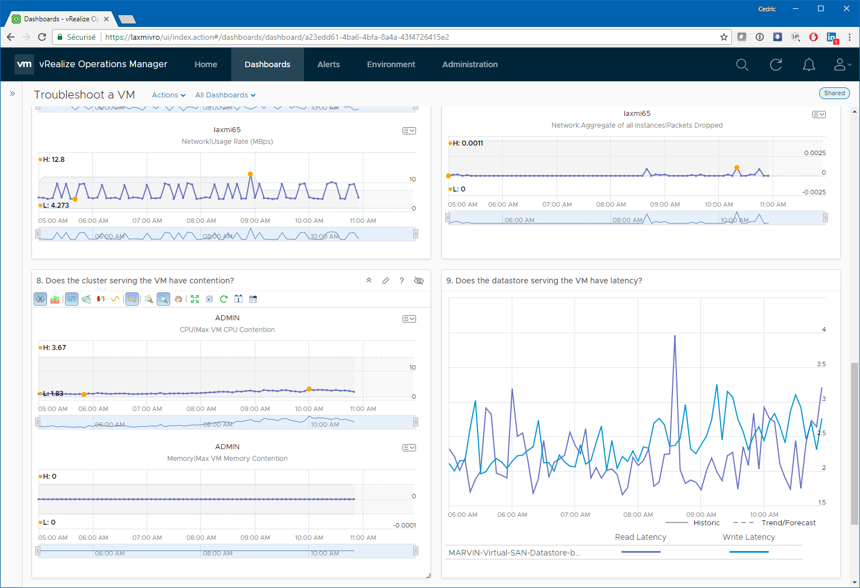Click the dashboard vertical scrollbar
The width and height of the screenshot is (860, 588).
pyautogui.click(x=854, y=444)
